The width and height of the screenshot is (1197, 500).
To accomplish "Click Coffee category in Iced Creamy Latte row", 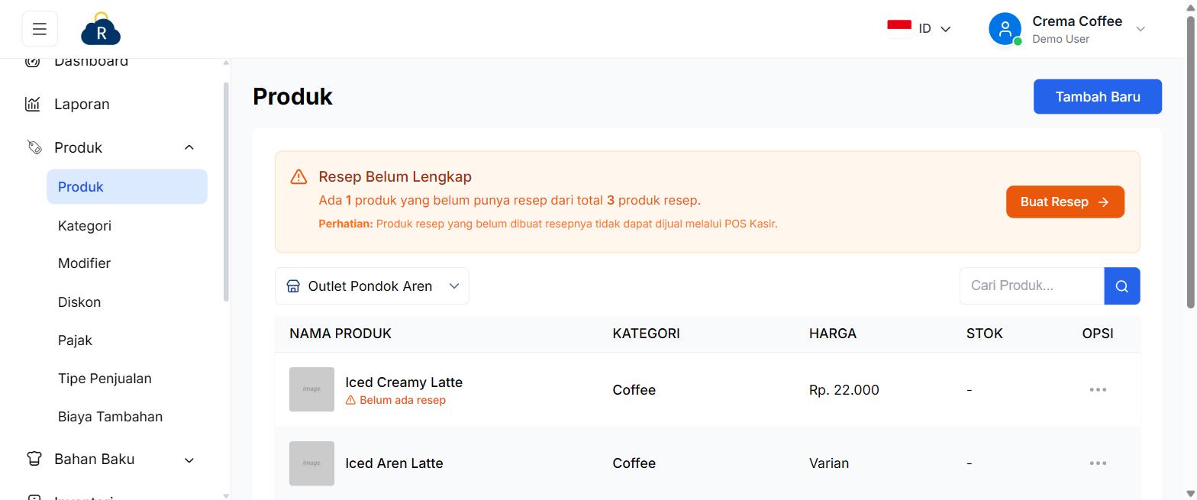I will coord(634,390).
